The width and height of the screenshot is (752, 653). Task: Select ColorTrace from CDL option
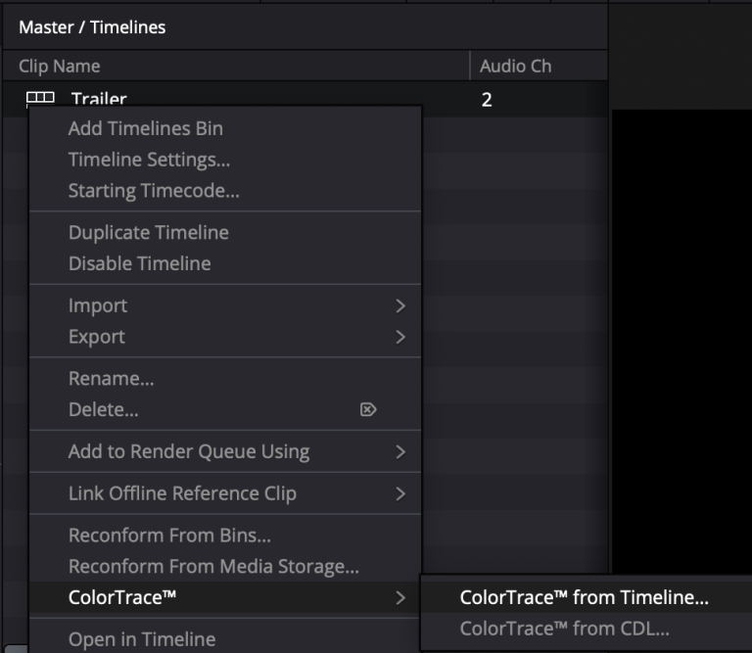tap(587, 630)
